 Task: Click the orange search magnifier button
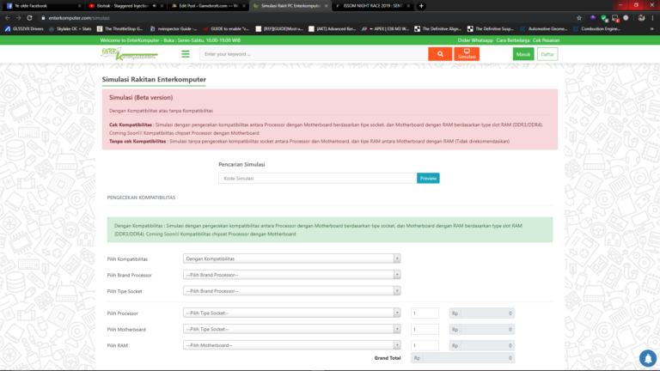[440, 54]
